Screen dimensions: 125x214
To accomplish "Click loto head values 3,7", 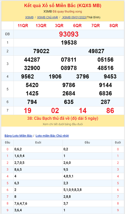I will click(x=66, y=204).
